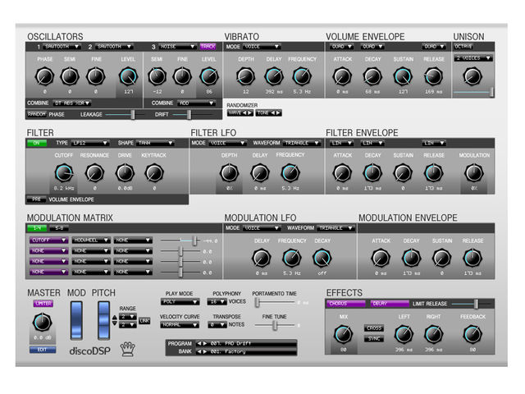Image resolution: width=525 pixels, height=394 pixels.
Task: Open the Cutoff destination dropdown in matrix
Action: point(48,241)
